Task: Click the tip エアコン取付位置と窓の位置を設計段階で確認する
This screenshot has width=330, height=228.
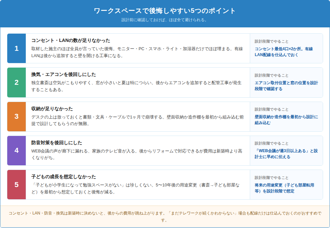Action: coord(286,86)
